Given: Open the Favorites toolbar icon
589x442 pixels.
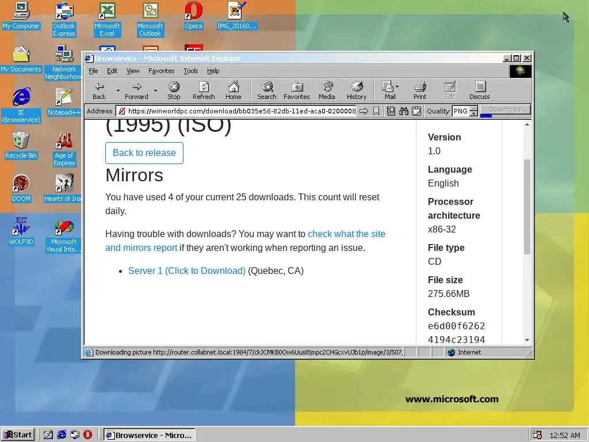Looking at the screenshot, I should point(297,90).
